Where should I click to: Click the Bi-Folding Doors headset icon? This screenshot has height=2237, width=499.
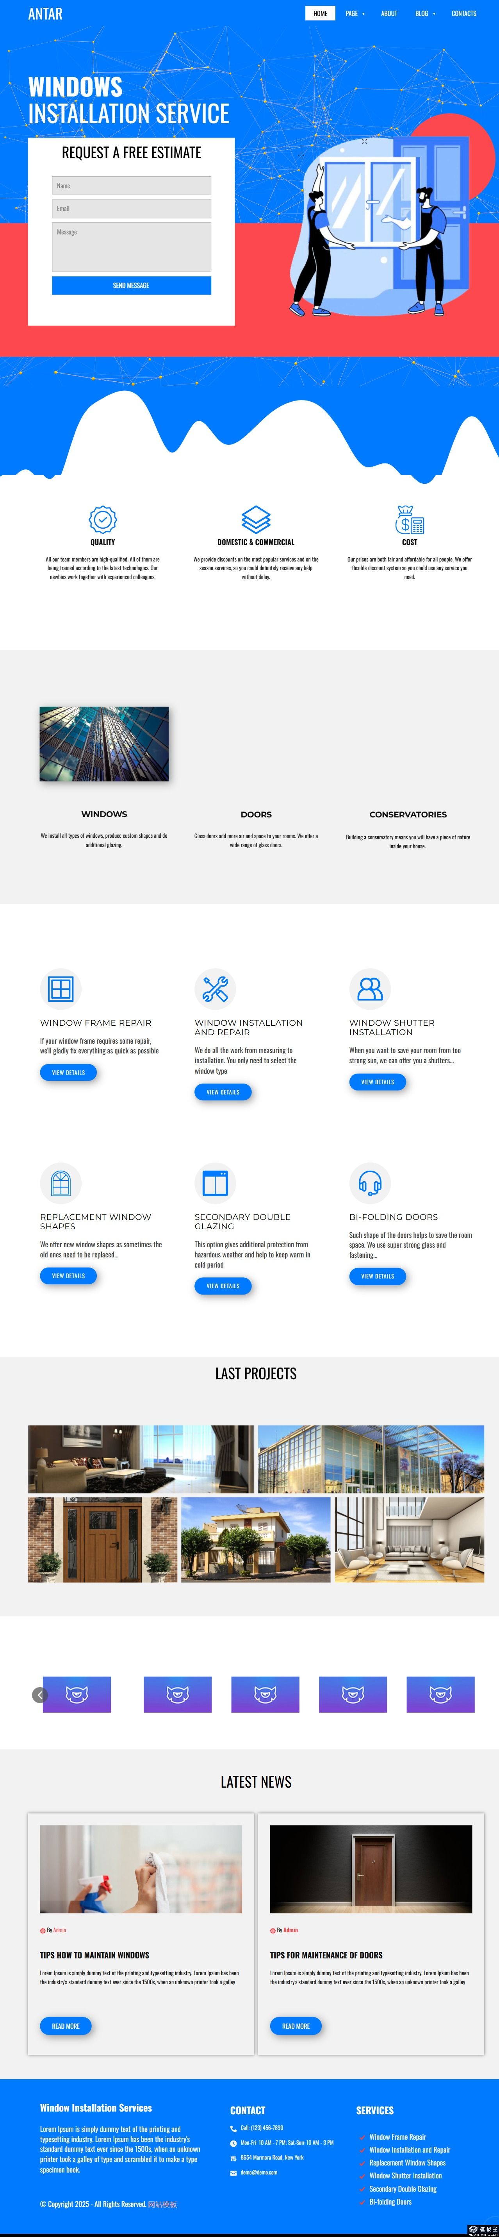pyautogui.click(x=370, y=1183)
